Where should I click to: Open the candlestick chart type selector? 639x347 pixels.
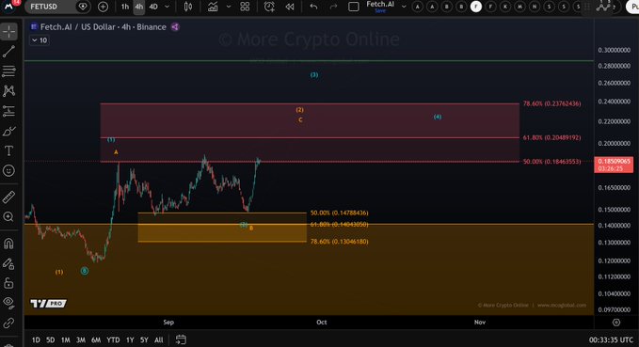coord(188,7)
